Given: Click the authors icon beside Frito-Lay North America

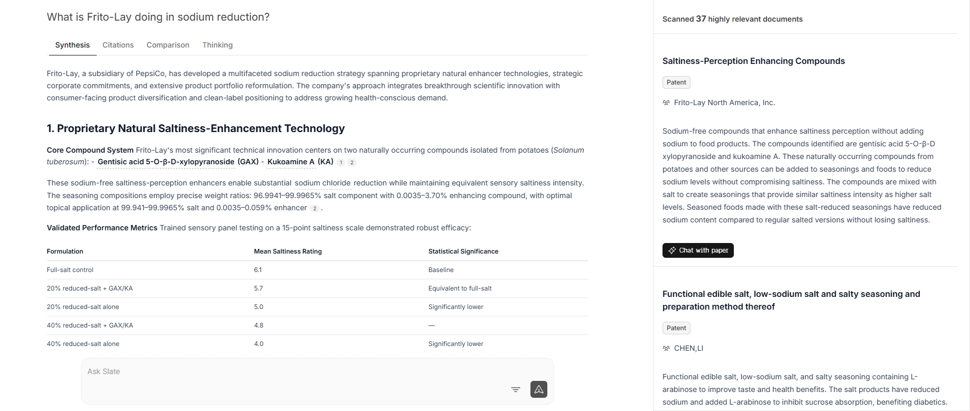Looking at the screenshot, I should point(666,102).
